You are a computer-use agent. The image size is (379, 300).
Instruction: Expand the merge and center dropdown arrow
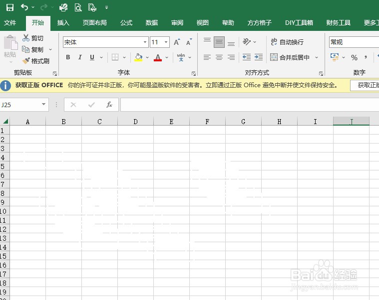point(317,57)
